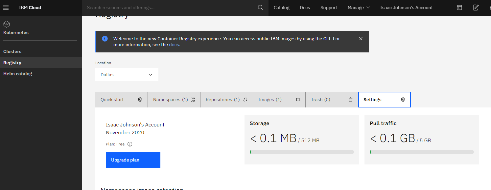The image size is (491, 190).
Task: Follow the docs link in banner
Action: (174, 45)
